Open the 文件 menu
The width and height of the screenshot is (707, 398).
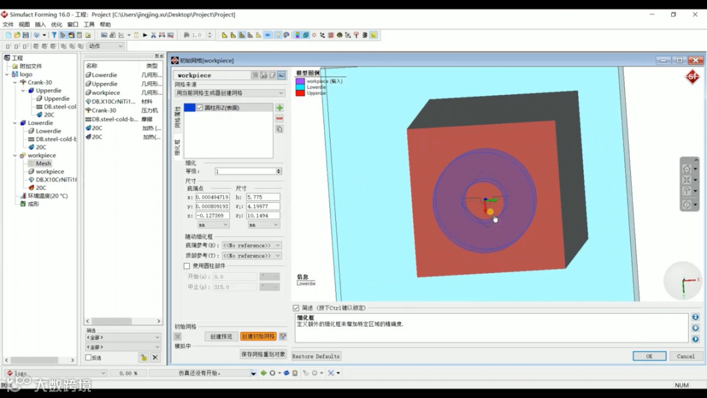click(x=8, y=24)
